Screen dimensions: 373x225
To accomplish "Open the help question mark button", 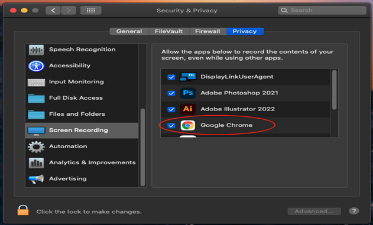I will coord(354,211).
